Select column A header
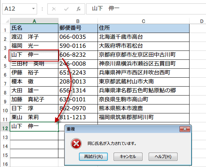The image size is (206, 167). pos(34,21)
